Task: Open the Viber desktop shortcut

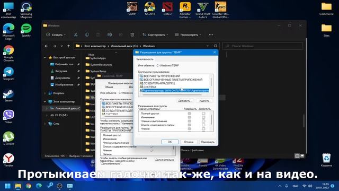Action: point(8,117)
